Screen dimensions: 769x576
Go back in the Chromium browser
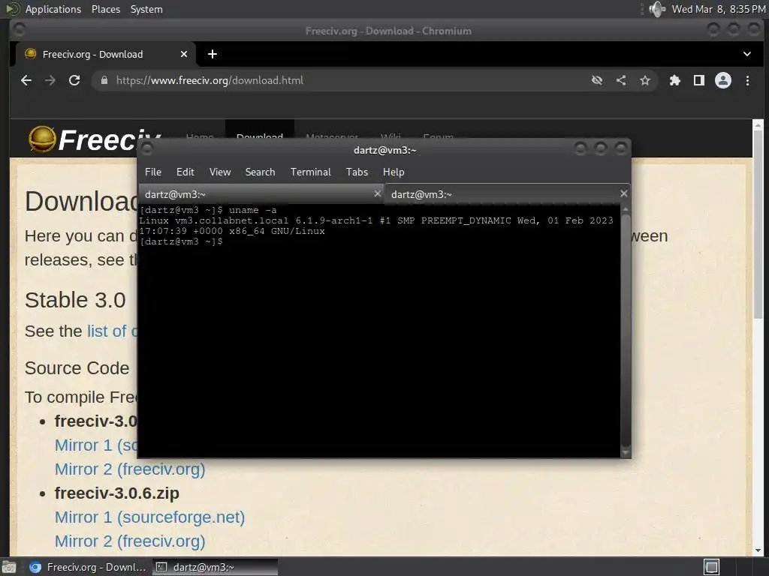pyautogui.click(x=26, y=80)
